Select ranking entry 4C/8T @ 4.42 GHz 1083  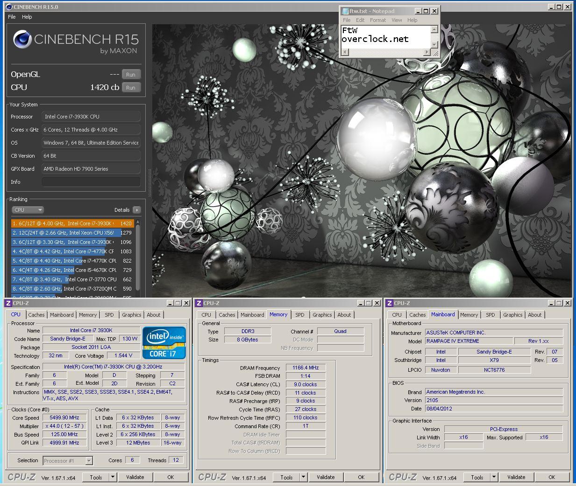coord(72,251)
